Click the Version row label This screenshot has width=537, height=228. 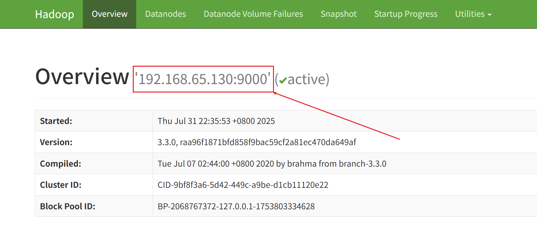pos(56,142)
